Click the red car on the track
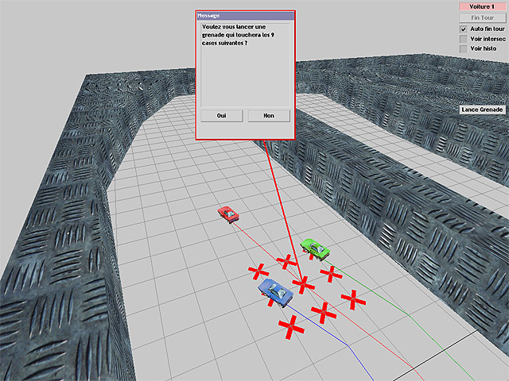Viewport: 509px width, 381px height. pos(229,214)
